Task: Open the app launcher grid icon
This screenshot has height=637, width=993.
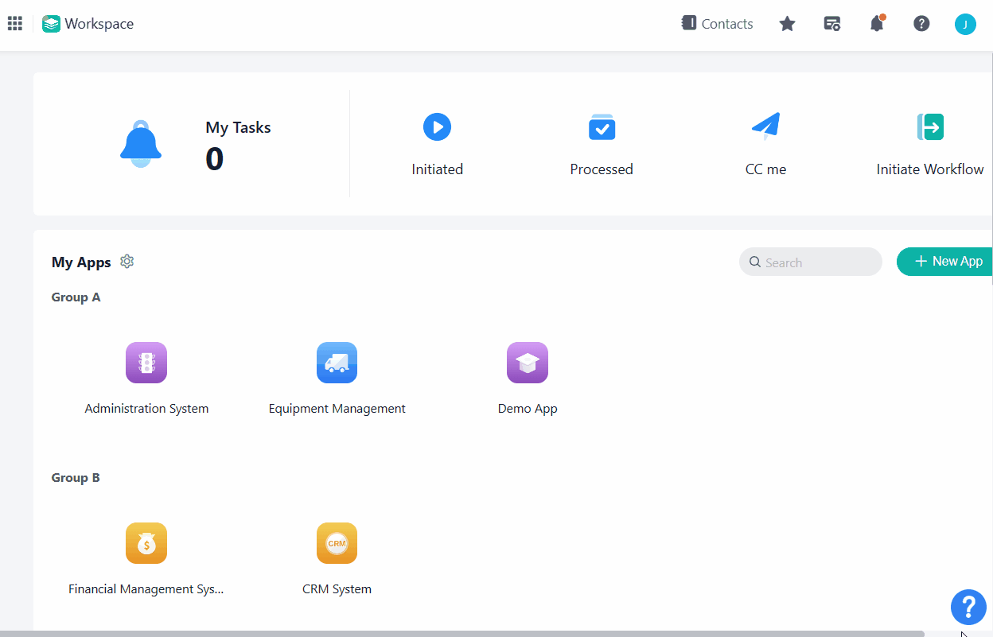Action: coord(14,23)
